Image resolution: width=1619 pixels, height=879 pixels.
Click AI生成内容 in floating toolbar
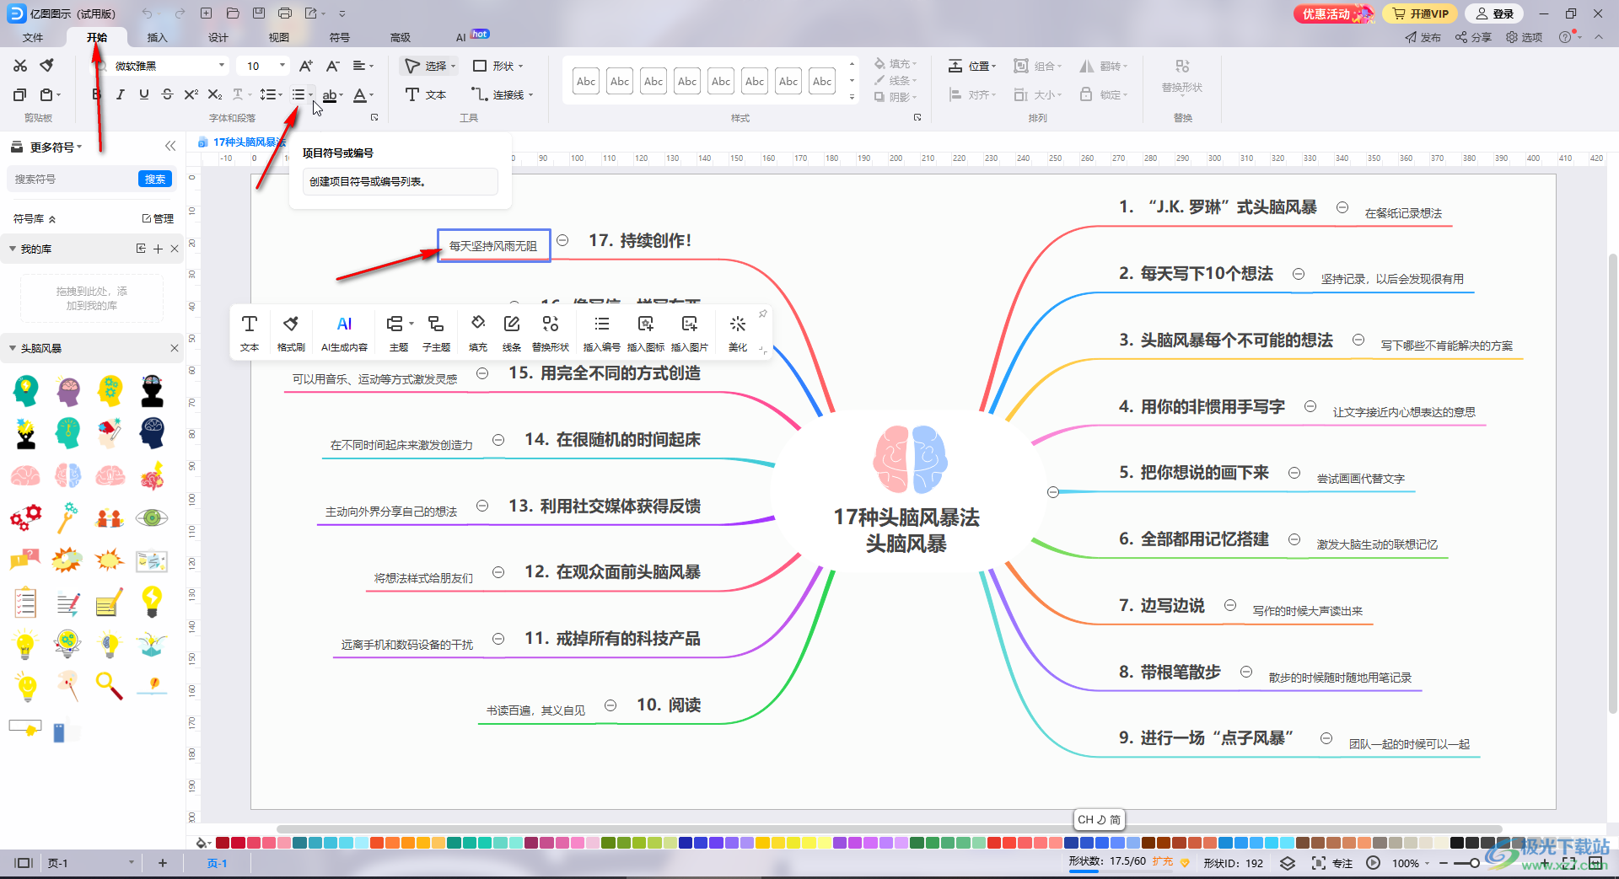coord(344,333)
